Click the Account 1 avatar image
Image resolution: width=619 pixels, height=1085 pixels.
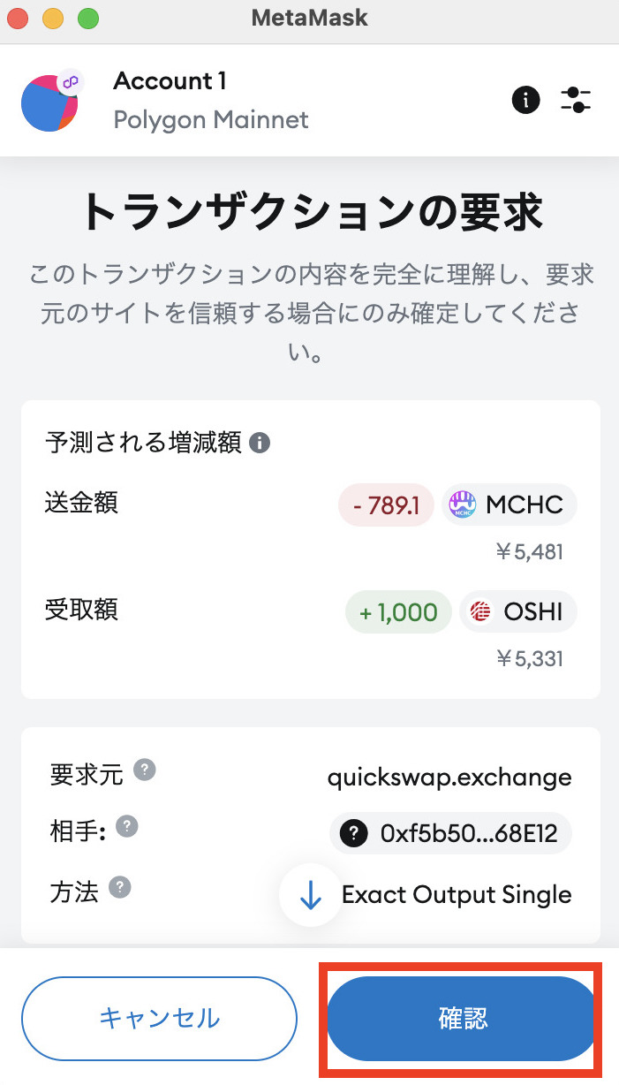(x=50, y=100)
